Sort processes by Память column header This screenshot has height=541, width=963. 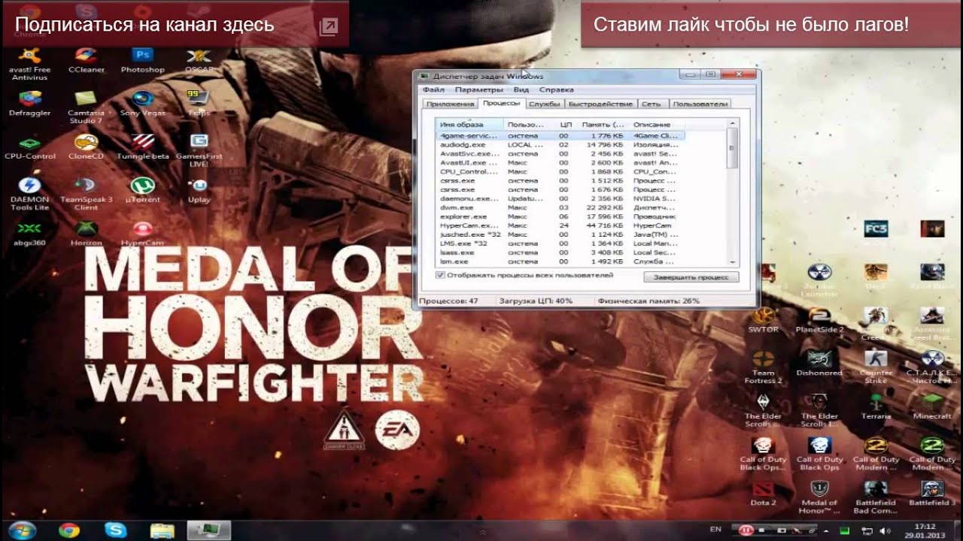click(604, 124)
